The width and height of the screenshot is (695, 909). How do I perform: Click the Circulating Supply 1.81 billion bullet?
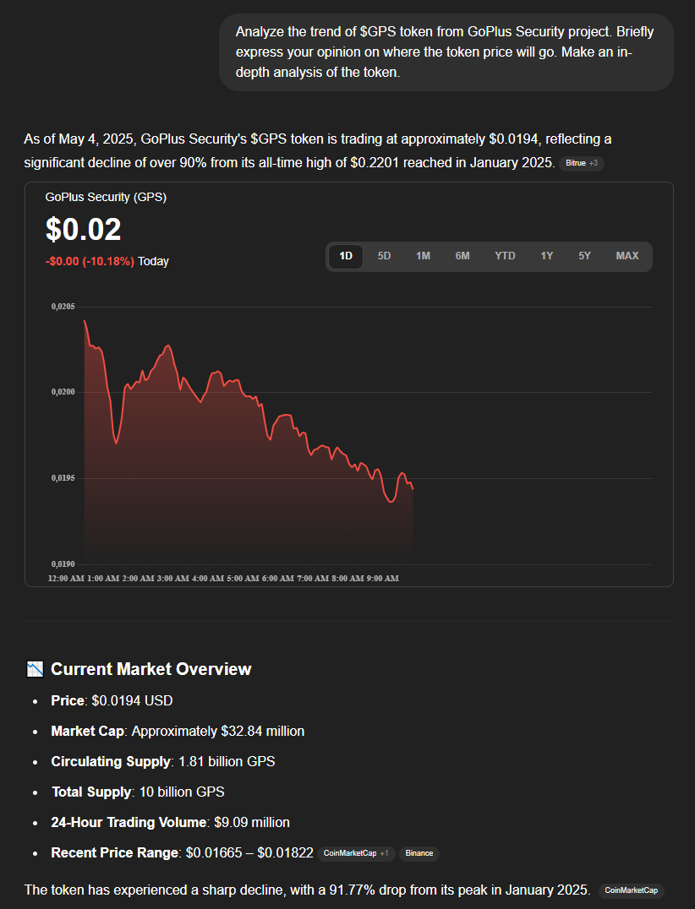point(163,762)
